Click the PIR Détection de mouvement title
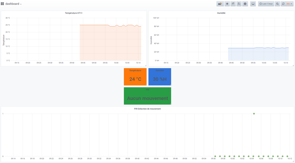 tap(147, 109)
